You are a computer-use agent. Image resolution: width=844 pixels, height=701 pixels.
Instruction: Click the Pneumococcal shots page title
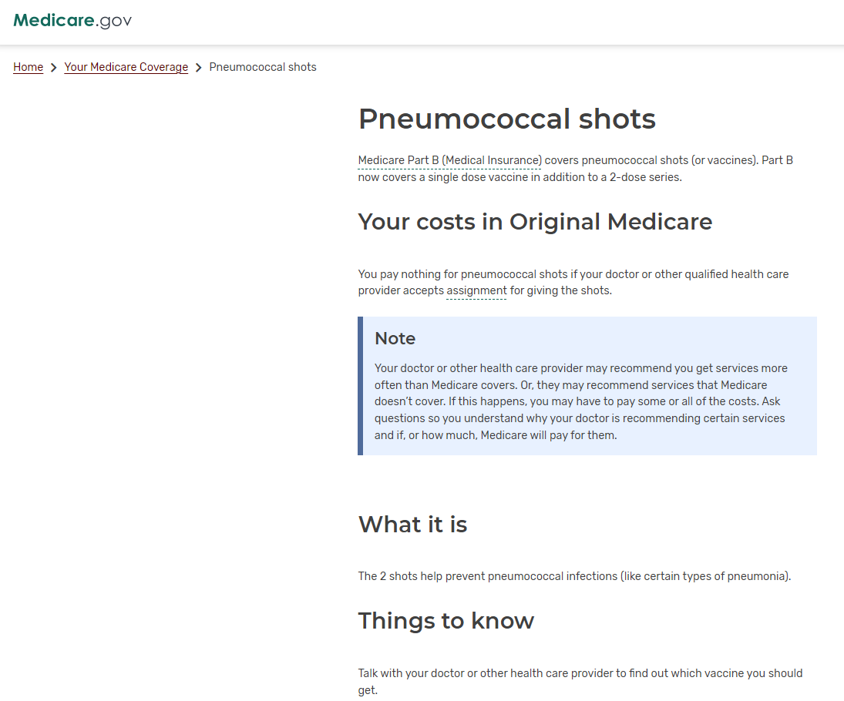coord(506,119)
